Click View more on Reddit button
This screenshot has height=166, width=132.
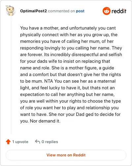(x=66, y=155)
